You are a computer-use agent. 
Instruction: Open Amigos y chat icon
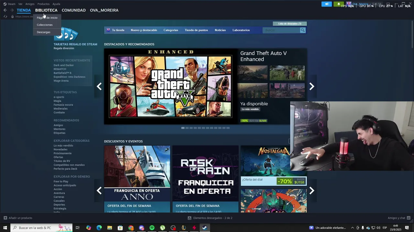tap(409, 218)
